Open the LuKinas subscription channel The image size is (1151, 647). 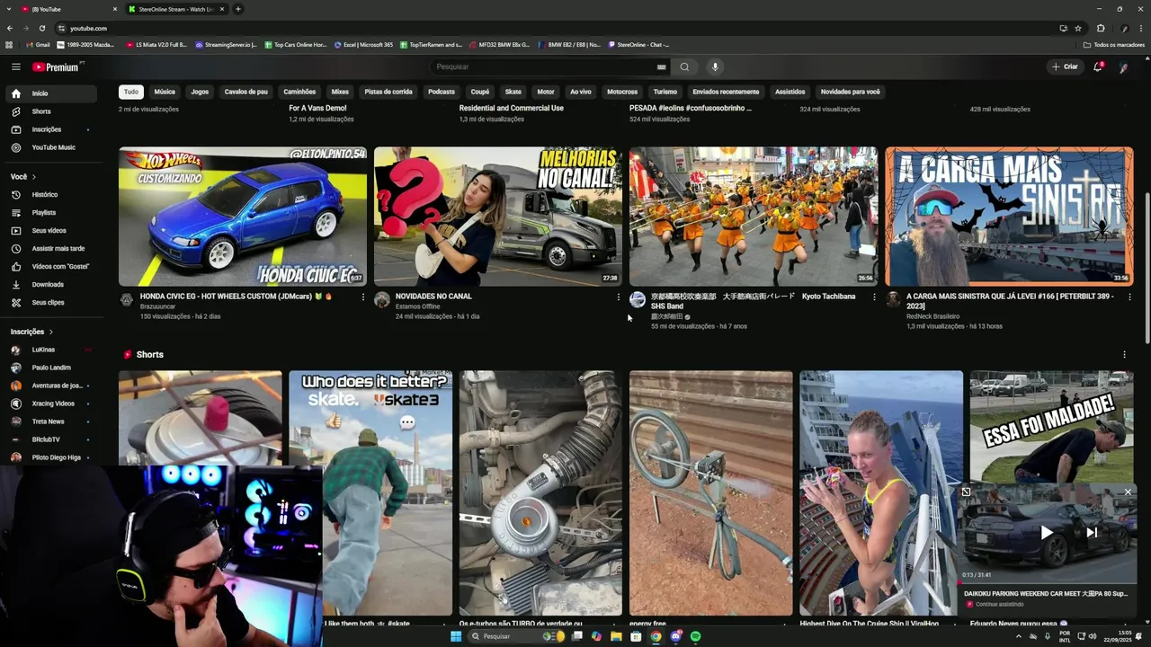[x=50, y=350]
